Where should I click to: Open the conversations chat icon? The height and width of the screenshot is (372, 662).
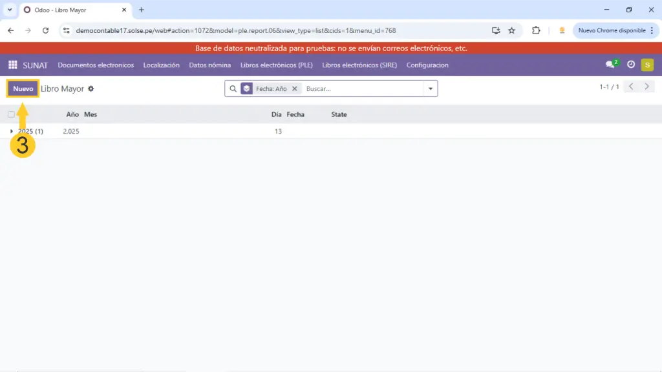pos(610,65)
